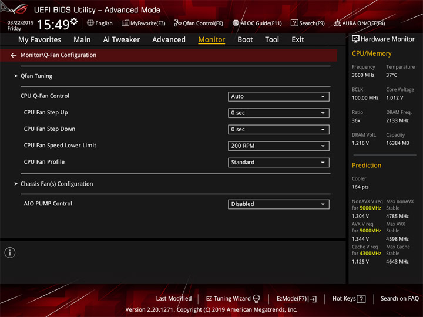The image size is (423, 317).
Task: Open Search on FAQ link
Action: tap(399, 298)
